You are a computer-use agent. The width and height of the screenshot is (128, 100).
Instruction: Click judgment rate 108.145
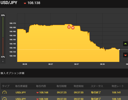tap(117, 99)
